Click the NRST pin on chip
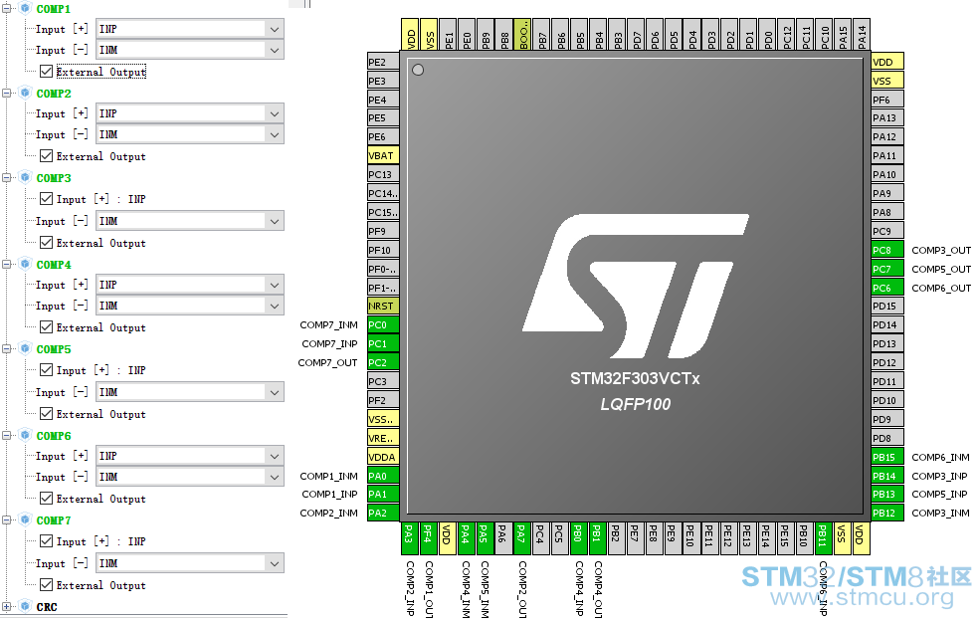Viewport: 978px width, 622px height. point(383,306)
